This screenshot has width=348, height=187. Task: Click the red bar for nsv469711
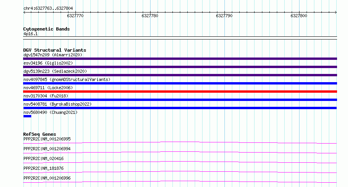pos(180,92)
